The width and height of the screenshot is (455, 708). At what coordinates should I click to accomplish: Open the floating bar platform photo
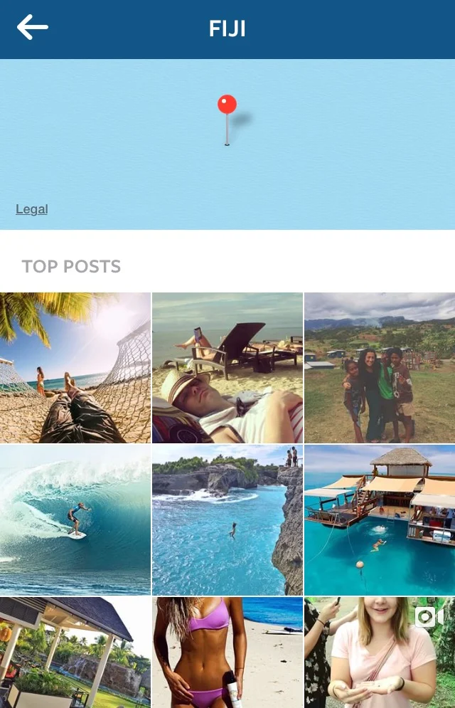[x=380, y=519]
